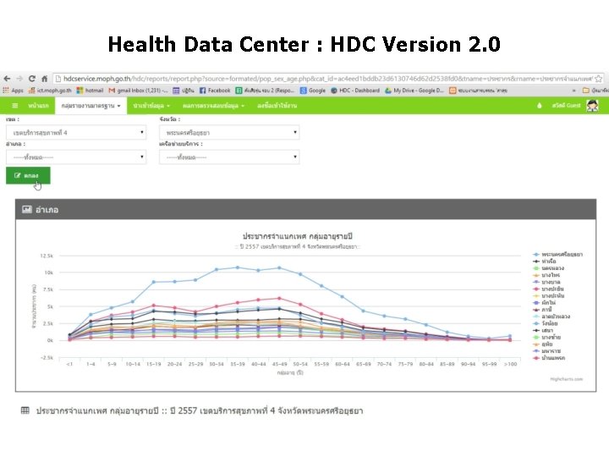Open the ict.moph.go.th bookmark

(50, 91)
